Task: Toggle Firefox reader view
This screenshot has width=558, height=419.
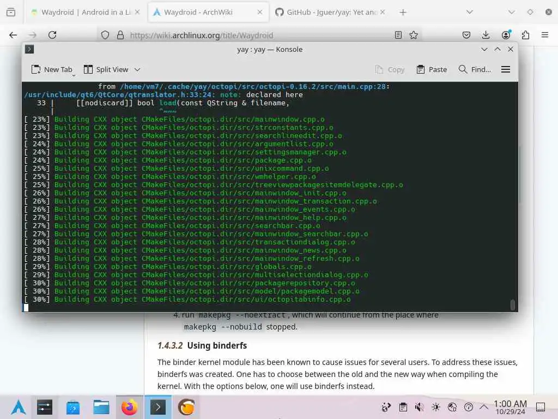Action: [x=398, y=35]
